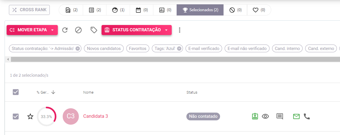
Task: Open the three-dot more options menu
Action: coord(179,30)
